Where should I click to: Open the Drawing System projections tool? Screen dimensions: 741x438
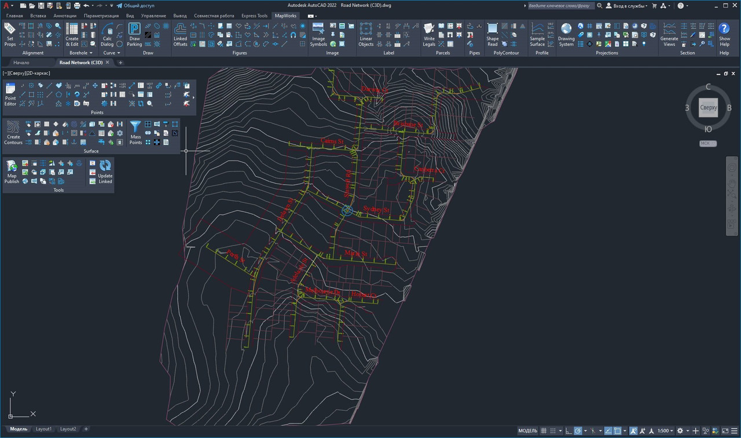click(x=566, y=35)
